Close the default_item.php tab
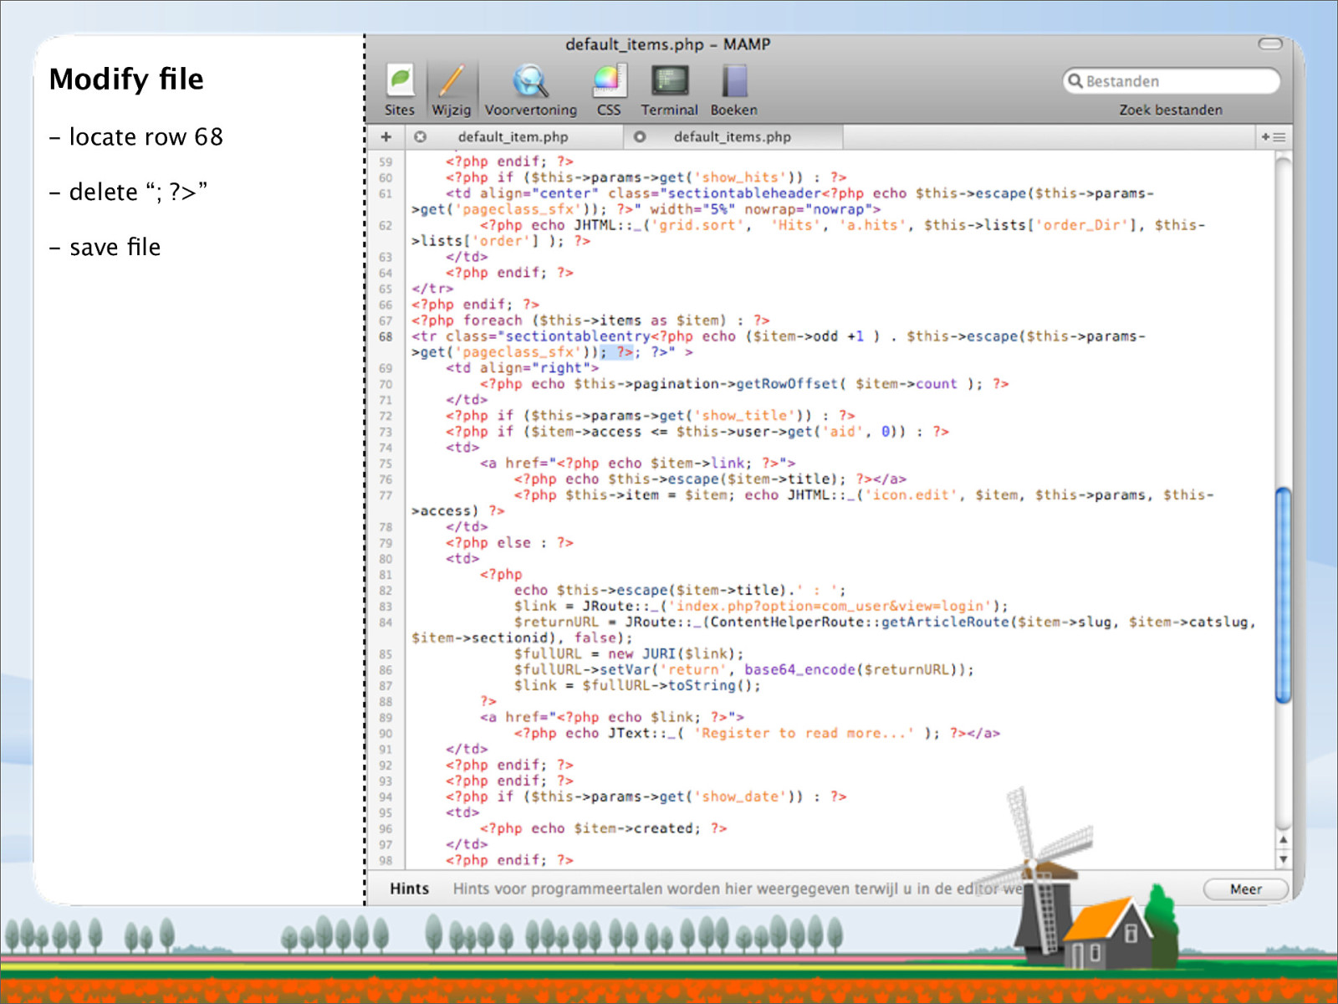 pyautogui.click(x=420, y=136)
